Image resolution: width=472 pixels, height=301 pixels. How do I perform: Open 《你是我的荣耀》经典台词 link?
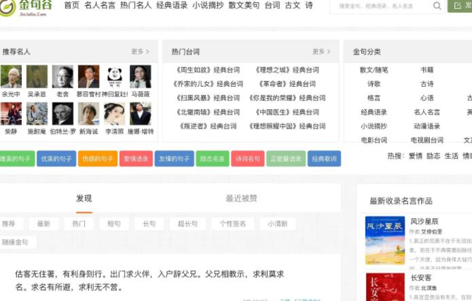(x=287, y=98)
